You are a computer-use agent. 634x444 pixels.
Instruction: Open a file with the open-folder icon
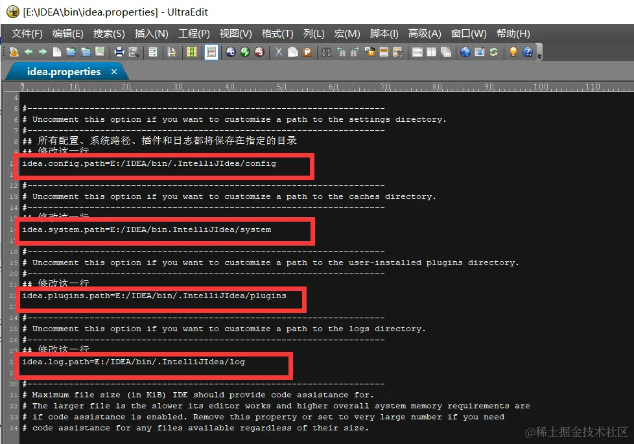tap(71, 52)
